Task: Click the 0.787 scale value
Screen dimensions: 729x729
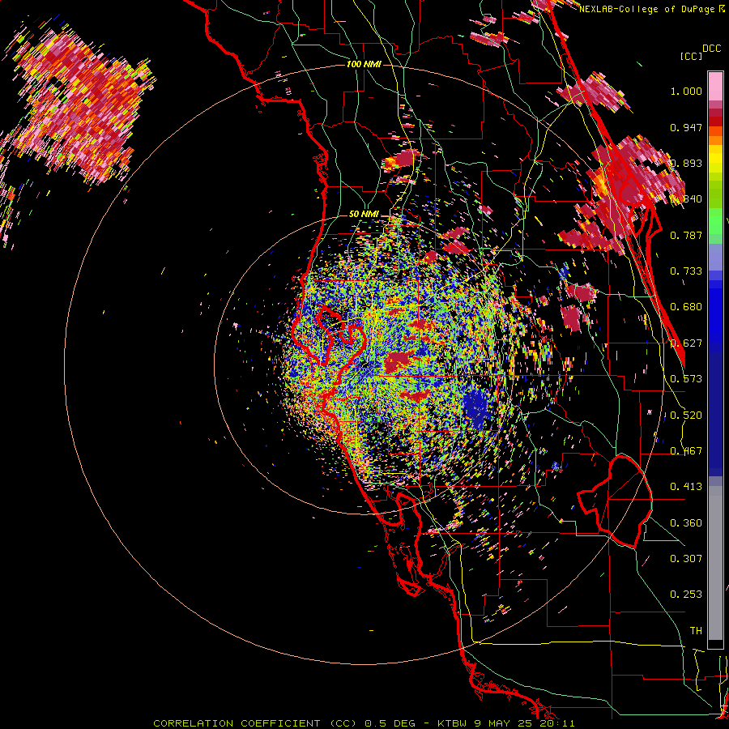Action: click(686, 235)
